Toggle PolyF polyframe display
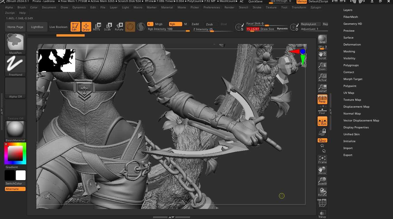The width and height of the screenshot is (393, 219). tap(322, 203)
